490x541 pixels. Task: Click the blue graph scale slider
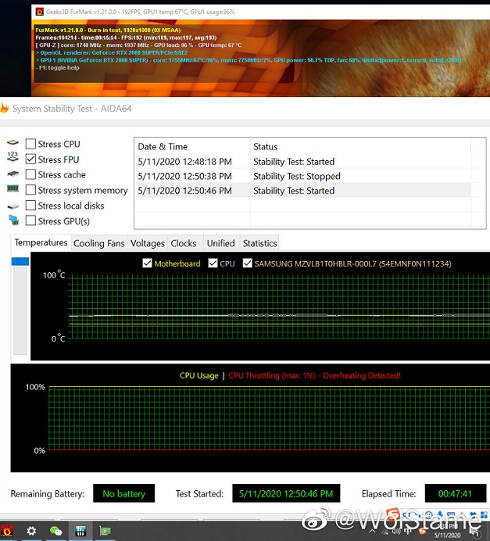click(20, 262)
